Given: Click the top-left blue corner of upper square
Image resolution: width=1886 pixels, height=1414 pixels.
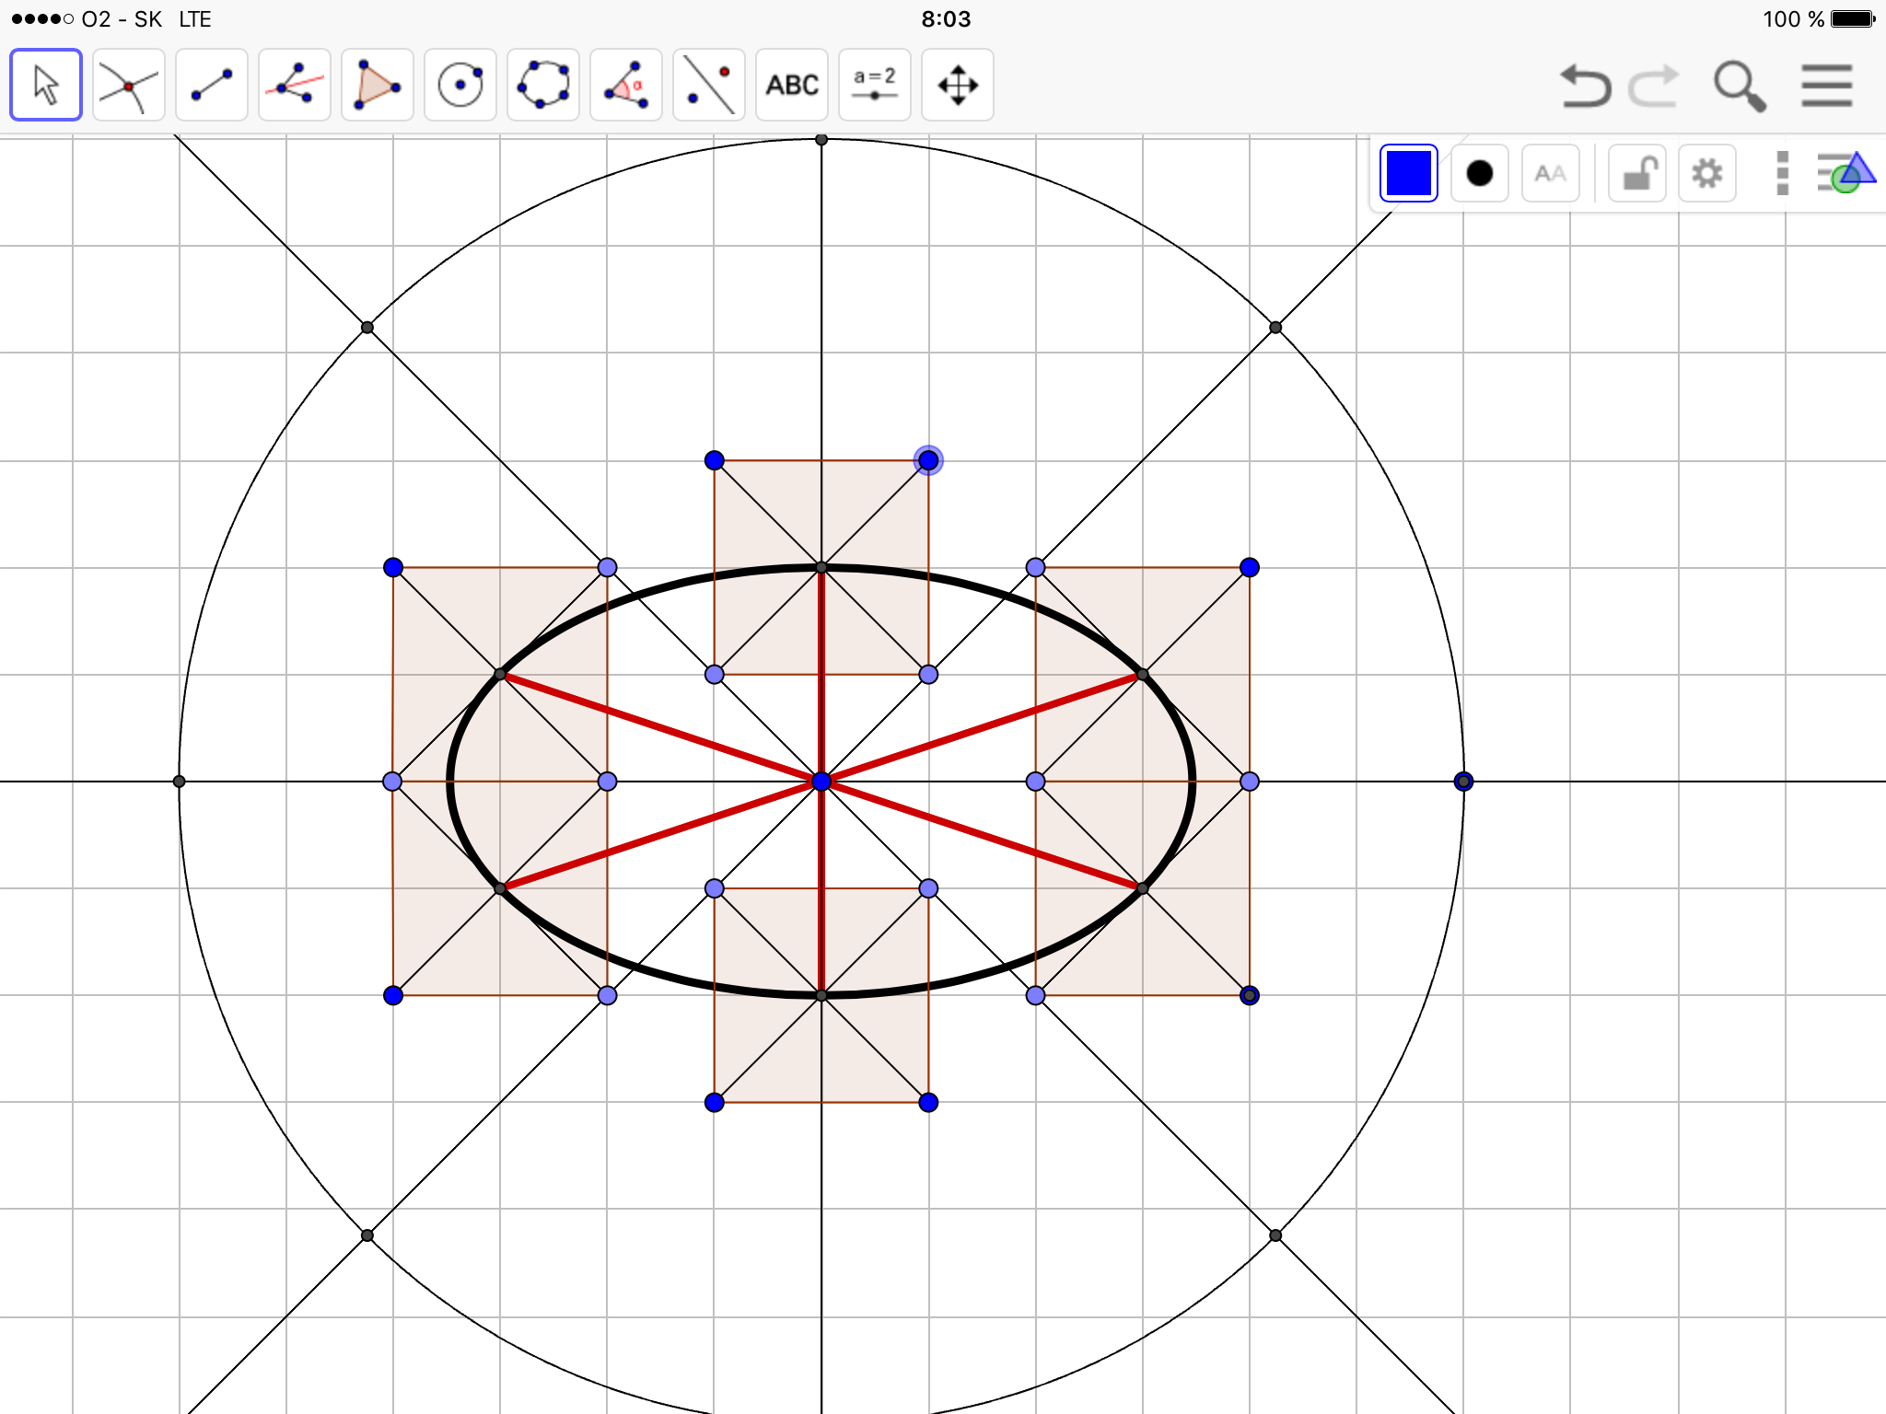Looking at the screenshot, I should [715, 460].
